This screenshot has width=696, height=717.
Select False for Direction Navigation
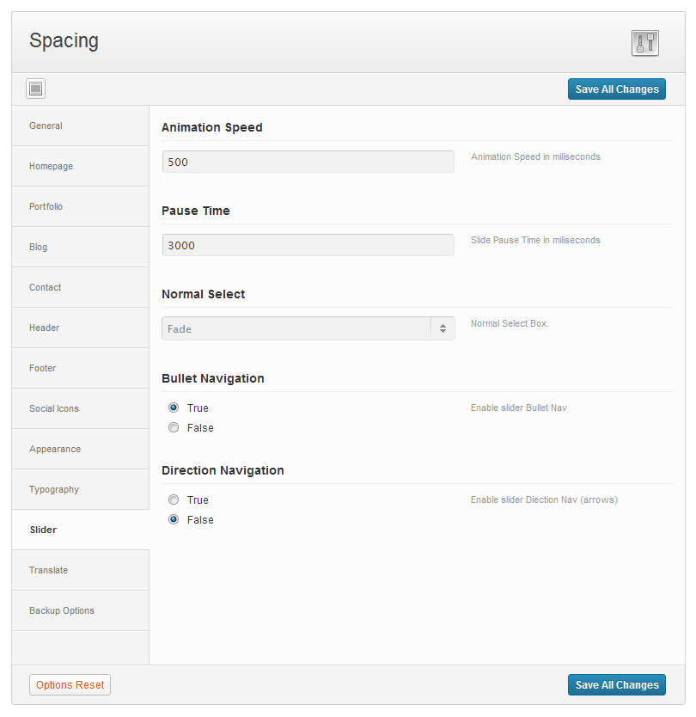coord(174,519)
